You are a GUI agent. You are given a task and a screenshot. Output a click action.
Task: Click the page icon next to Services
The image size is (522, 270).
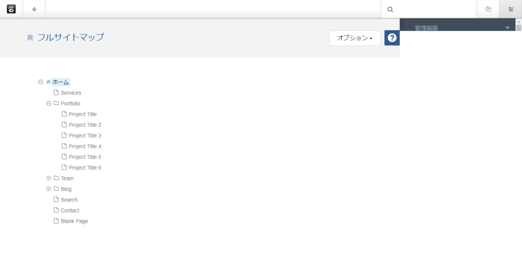pyautogui.click(x=56, y=92)
